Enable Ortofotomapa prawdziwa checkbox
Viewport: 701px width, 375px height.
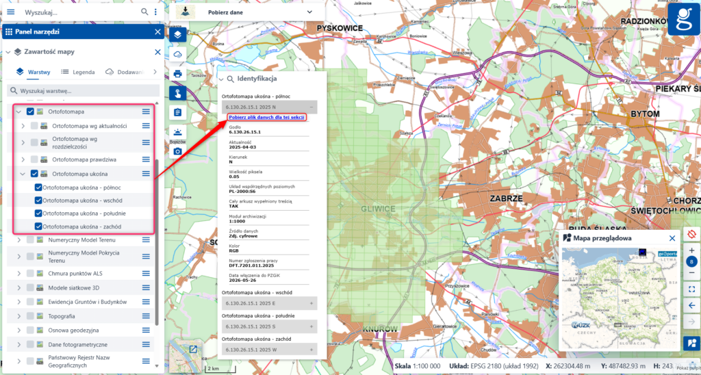(34, 159)
